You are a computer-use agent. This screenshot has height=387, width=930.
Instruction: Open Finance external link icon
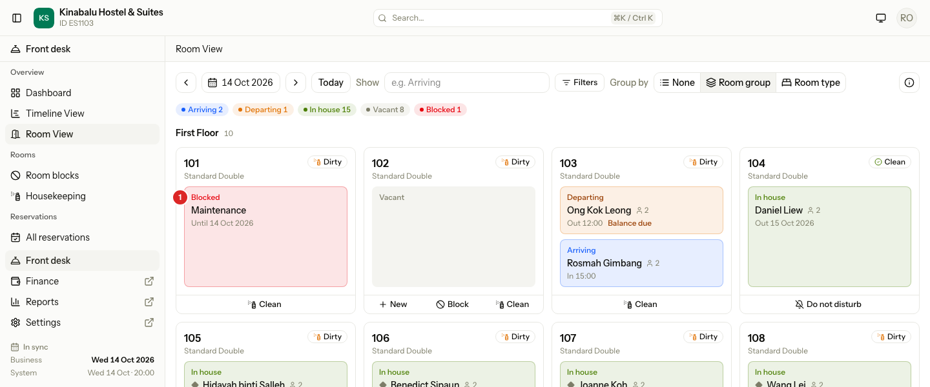[149, 281]
